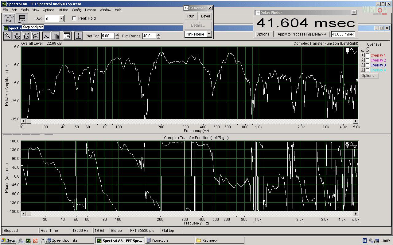This screenshot has width=393, height=245.
Task: Click the red quick launch icon
Action: coord(36,240)
